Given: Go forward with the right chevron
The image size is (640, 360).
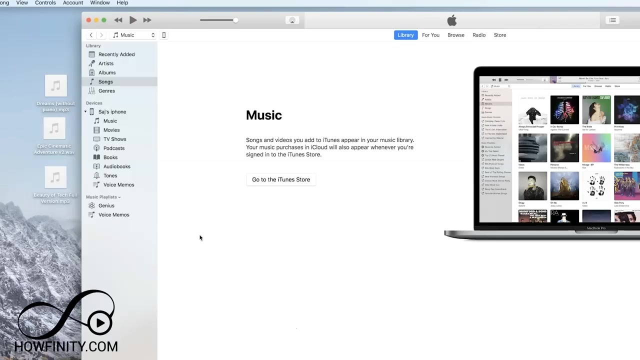Looking at the screenshot, I should [x=101, y=35].
